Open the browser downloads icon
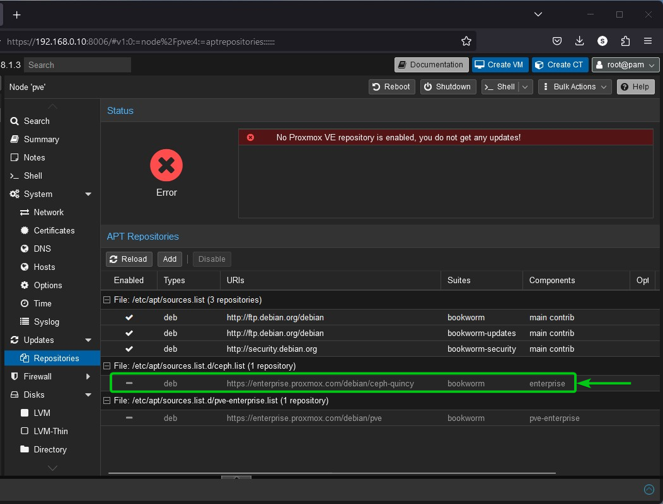The width and height of the screenshot is (663, 504). [579, 41]
